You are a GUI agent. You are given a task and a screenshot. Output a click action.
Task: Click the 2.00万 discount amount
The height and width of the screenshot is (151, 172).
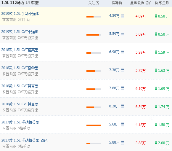pyautogui.click(x=162, y=143)
